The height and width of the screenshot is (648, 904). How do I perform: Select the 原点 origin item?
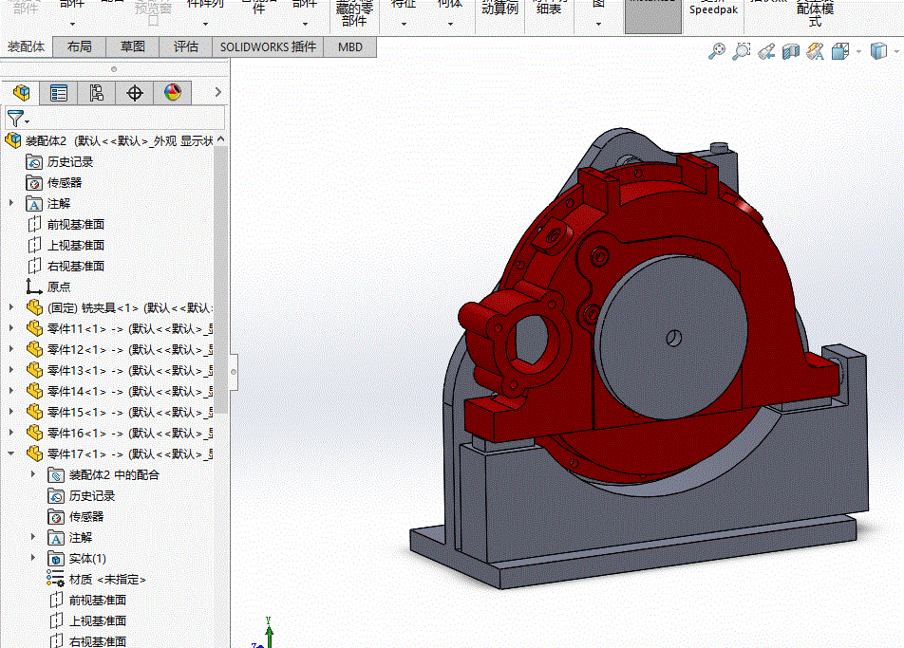coord(58,287)
